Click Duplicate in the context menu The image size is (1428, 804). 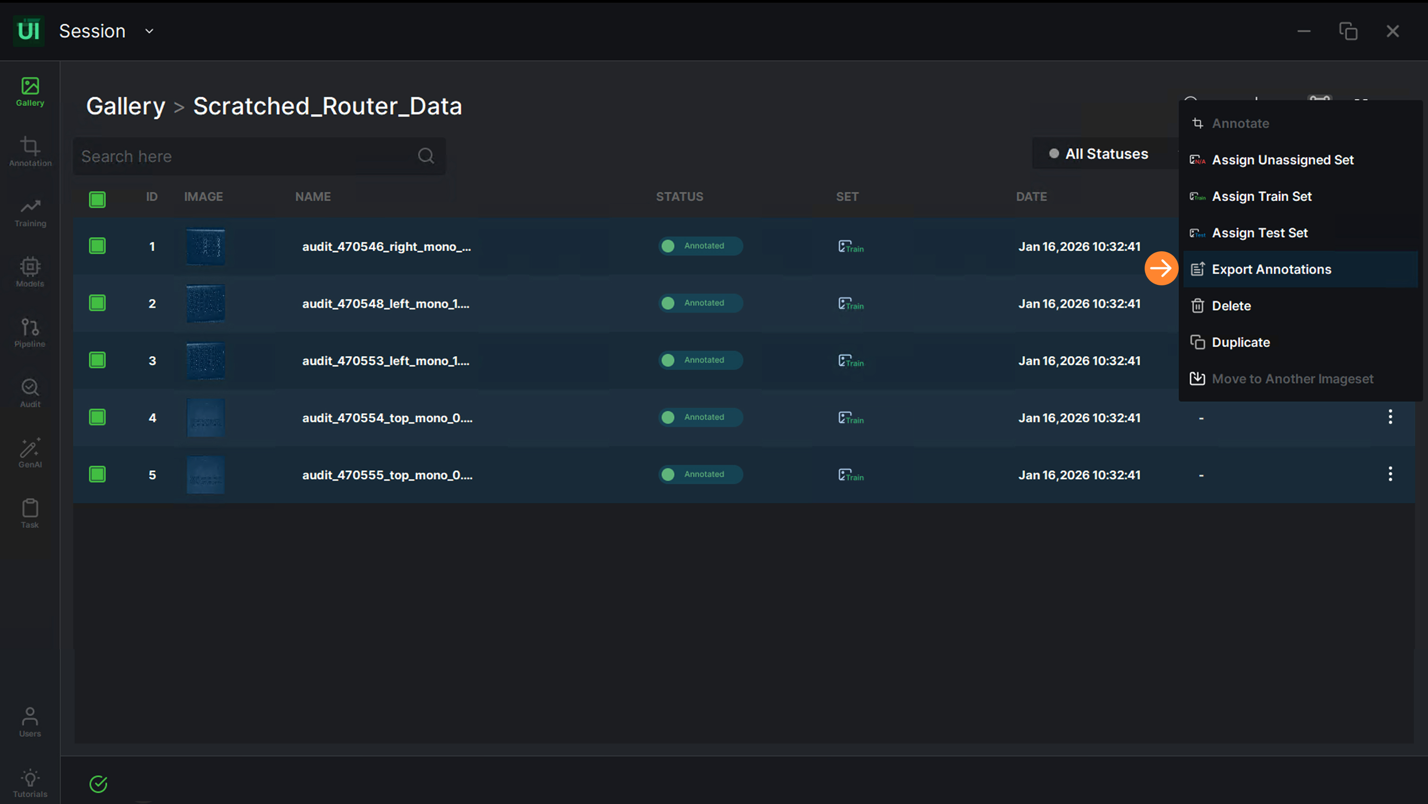pyautogui.click(x=1241, y=342)
